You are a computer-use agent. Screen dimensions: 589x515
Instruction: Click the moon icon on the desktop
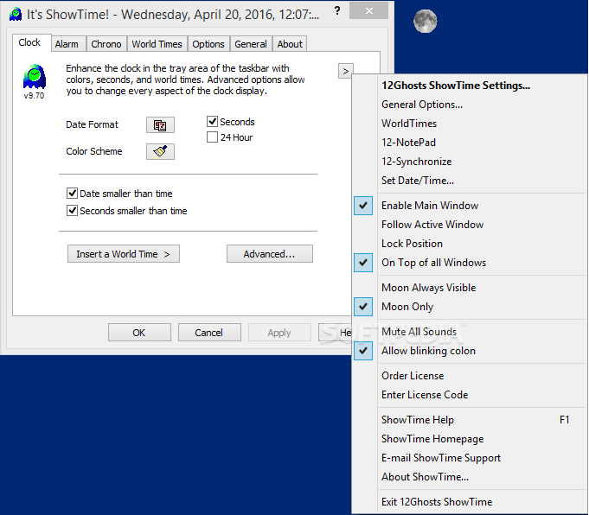[425, 21]
